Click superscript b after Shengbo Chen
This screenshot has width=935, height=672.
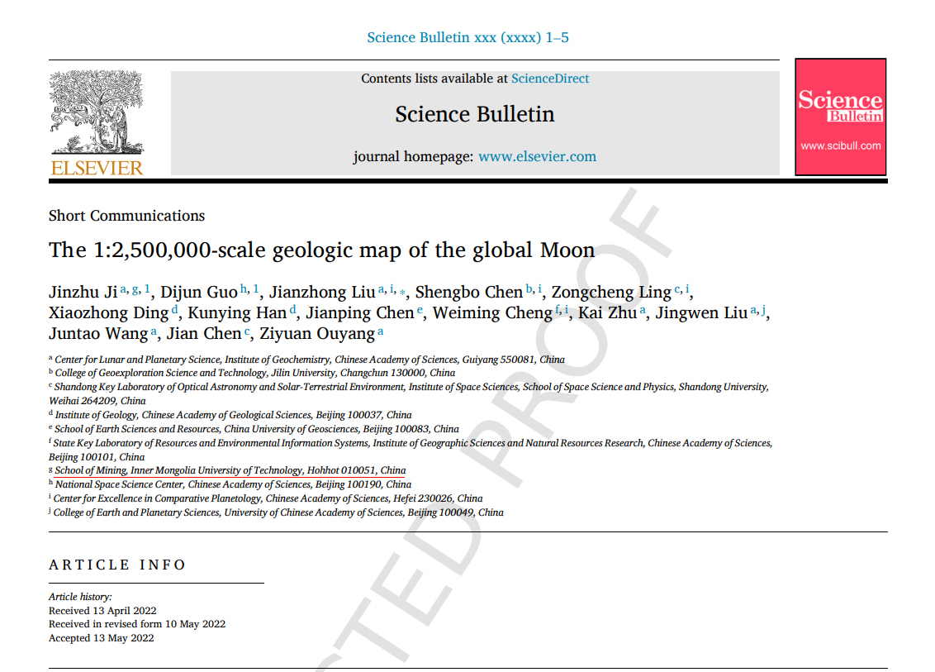pos(529,288)
